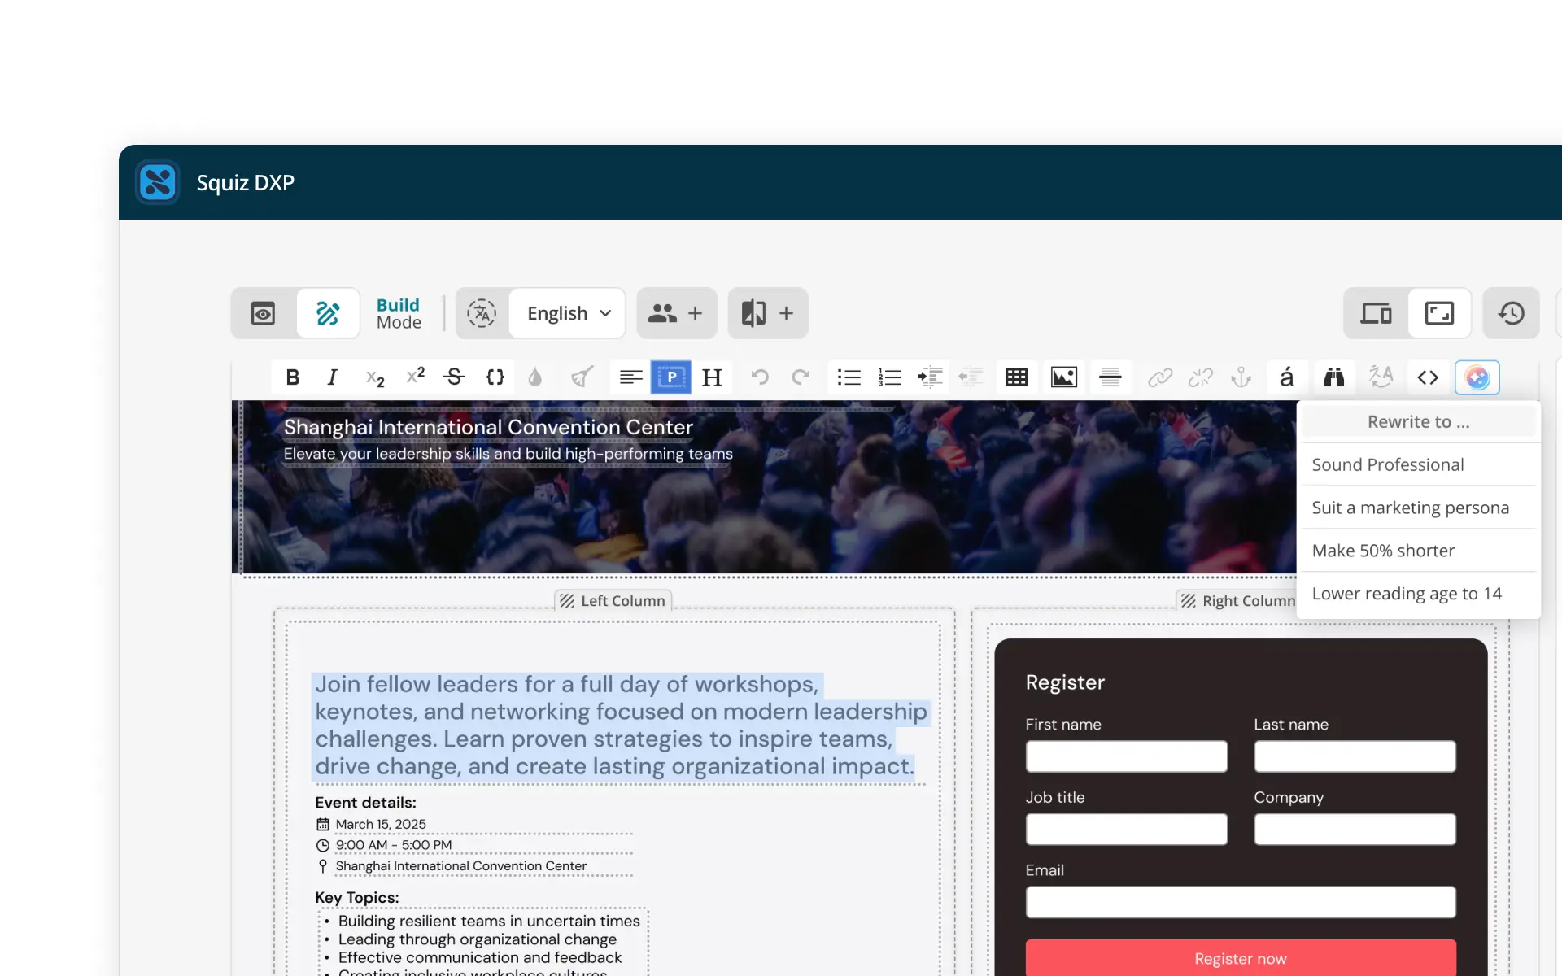
Task: Open find and replace (binoculars icon)
Action: click(1333, 377)
